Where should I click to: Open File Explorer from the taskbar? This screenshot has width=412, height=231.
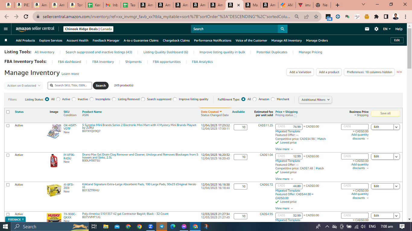point(106,226)
